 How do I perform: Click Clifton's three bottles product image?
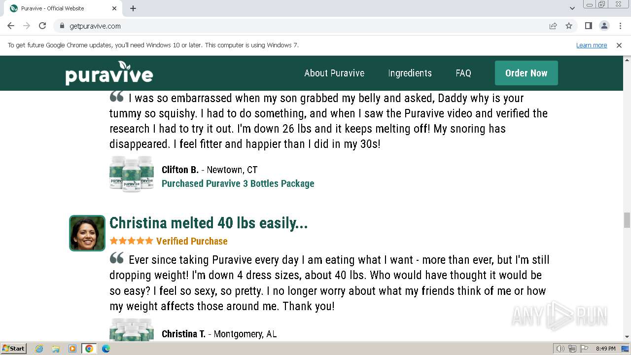[x=132, y=174]
